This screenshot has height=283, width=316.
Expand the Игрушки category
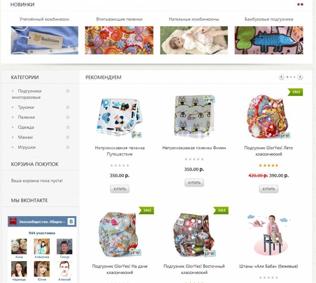(x=68, y=147)
